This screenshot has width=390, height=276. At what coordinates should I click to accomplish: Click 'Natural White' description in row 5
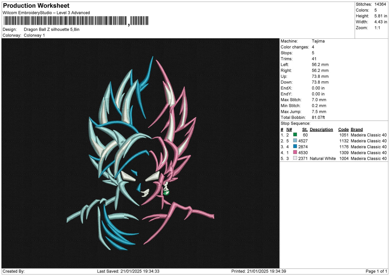(x=323, y=159)
